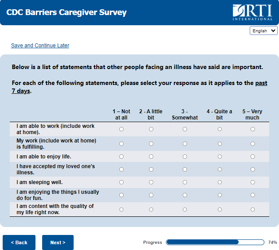The width and height of the screenshot is (279, 250).
Task: Select 'Very much' for sleeping well
Action: point(253,182)
